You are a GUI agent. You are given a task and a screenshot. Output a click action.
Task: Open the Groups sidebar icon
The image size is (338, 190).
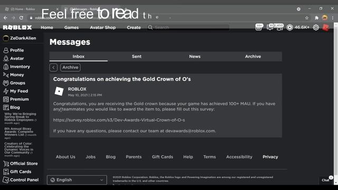click(x=6, y=83)
